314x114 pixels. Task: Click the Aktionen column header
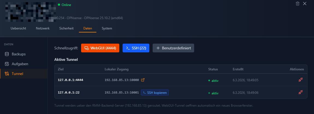point(297,69)
